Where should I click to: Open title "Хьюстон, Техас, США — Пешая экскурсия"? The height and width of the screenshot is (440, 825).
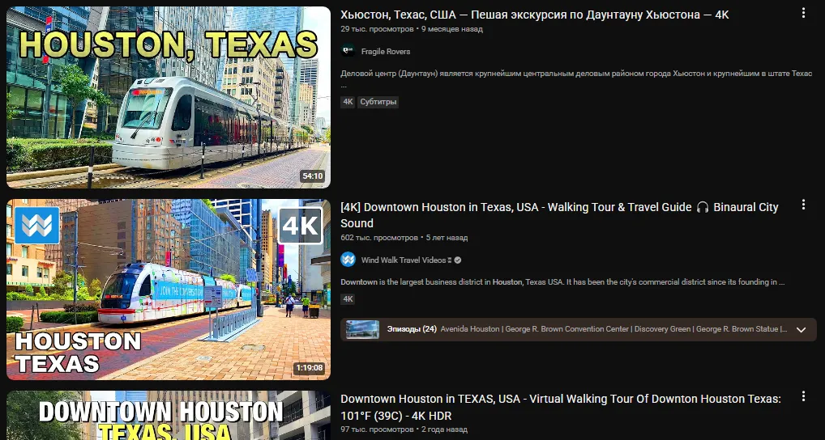coord(535,15)
